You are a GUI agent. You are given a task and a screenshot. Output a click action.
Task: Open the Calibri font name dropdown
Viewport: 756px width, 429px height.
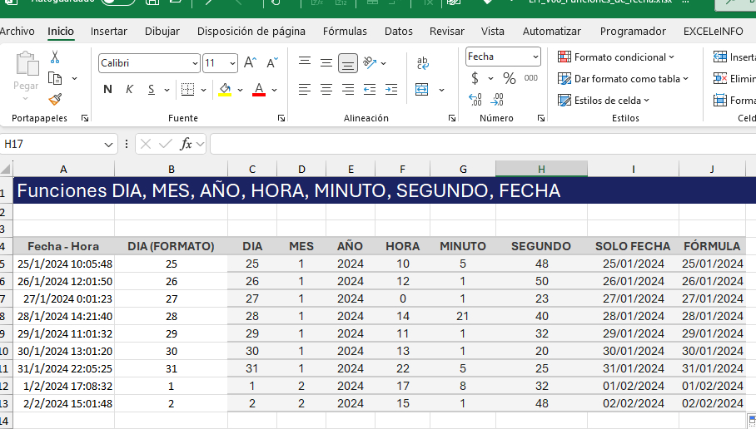coord(196,63)
